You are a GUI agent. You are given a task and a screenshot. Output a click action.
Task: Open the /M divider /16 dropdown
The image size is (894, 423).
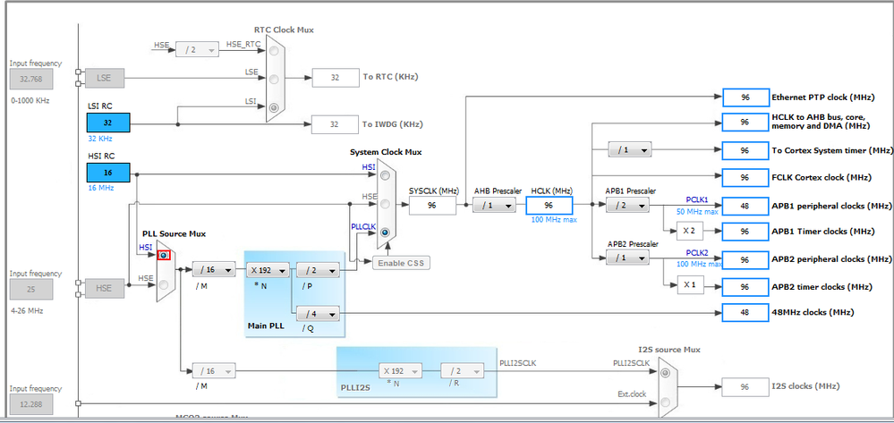click(214, 270)
